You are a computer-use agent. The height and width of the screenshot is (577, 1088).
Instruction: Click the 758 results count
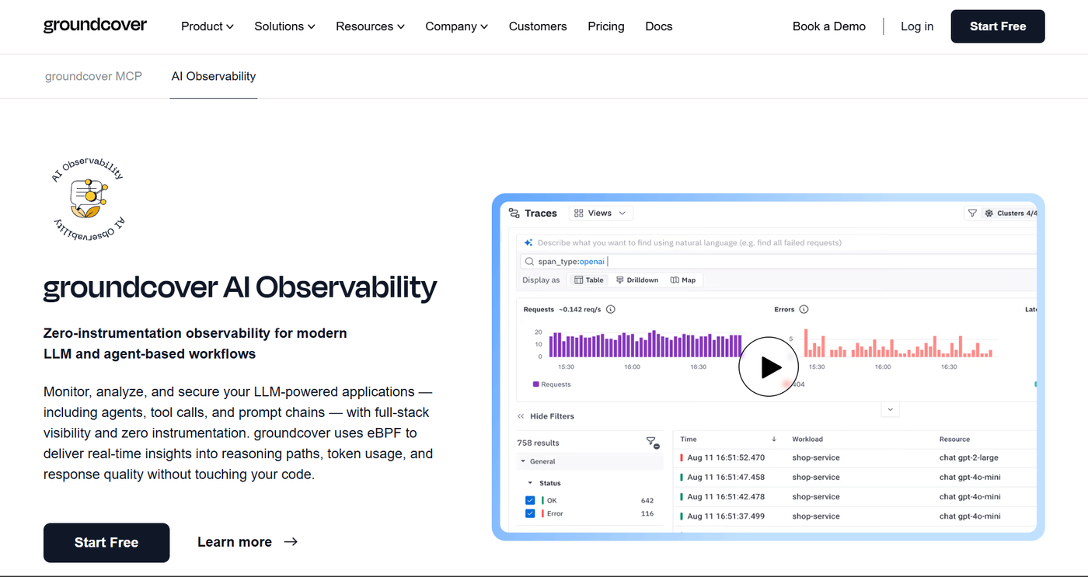click(x=538, y=443)
